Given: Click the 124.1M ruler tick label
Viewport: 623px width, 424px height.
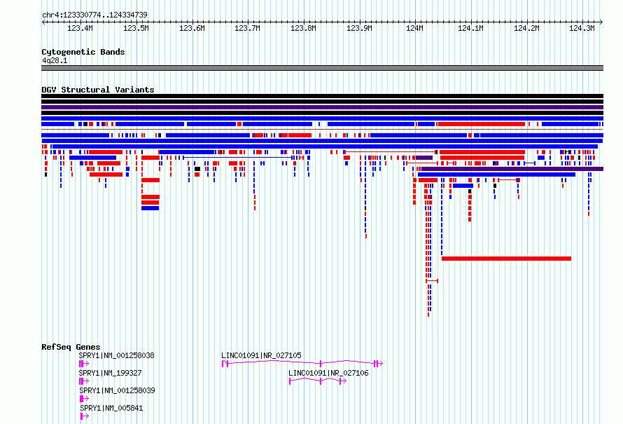Looking at the screenshot, I should coord(471,28).
